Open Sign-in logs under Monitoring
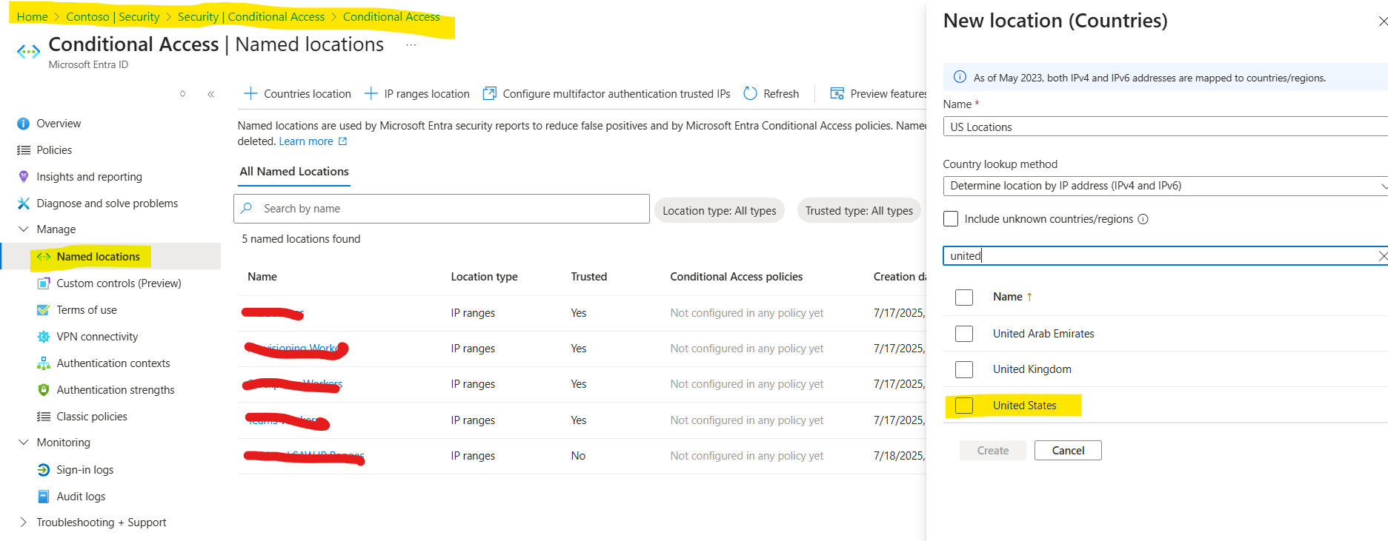 pos(85,470)
